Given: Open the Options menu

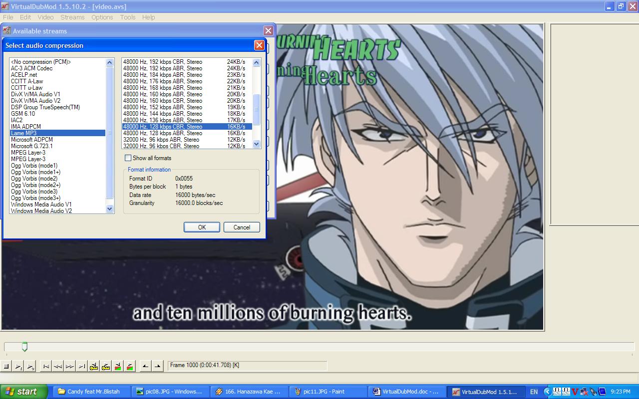Looking at the screenshot, I should pos(102,17).
